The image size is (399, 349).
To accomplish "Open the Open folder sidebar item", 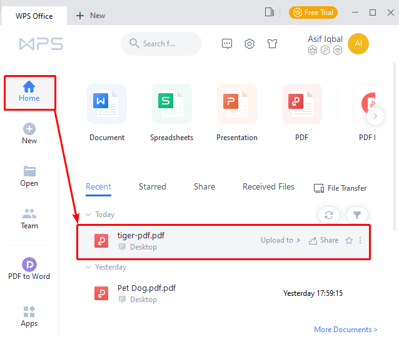I will [29, 176].
